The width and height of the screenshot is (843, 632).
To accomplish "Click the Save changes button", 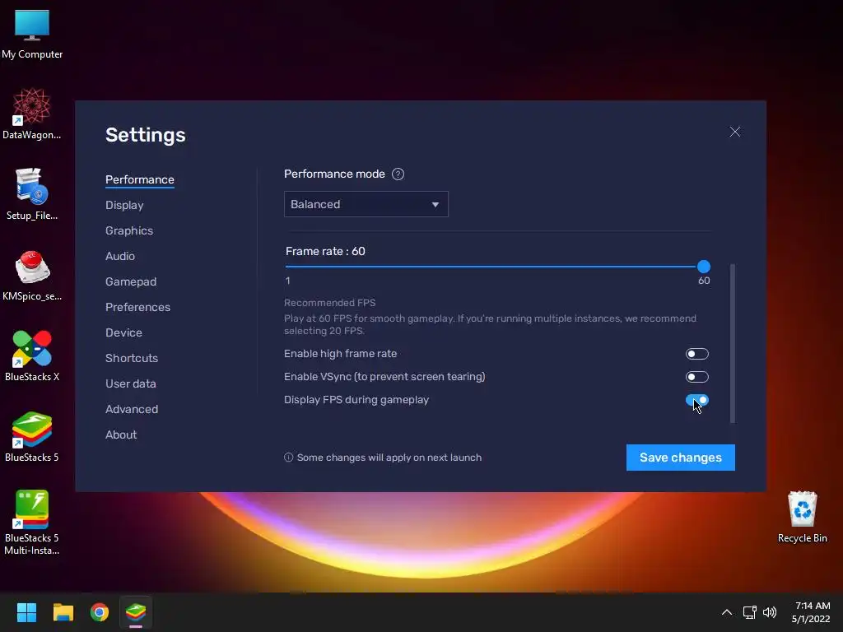I will (x=681, y=458).
